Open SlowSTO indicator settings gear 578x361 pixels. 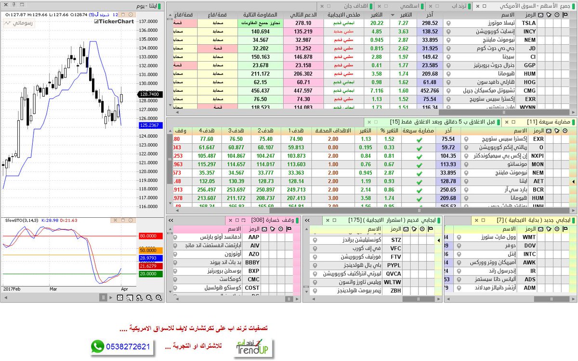(131, 220)
